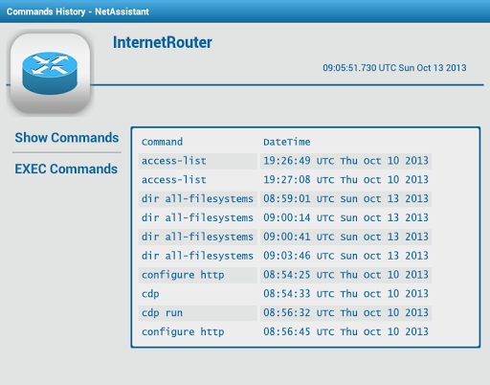490x385 pixels.
Task: Click the 08:54:33 datetime cell
Action: 345,294
